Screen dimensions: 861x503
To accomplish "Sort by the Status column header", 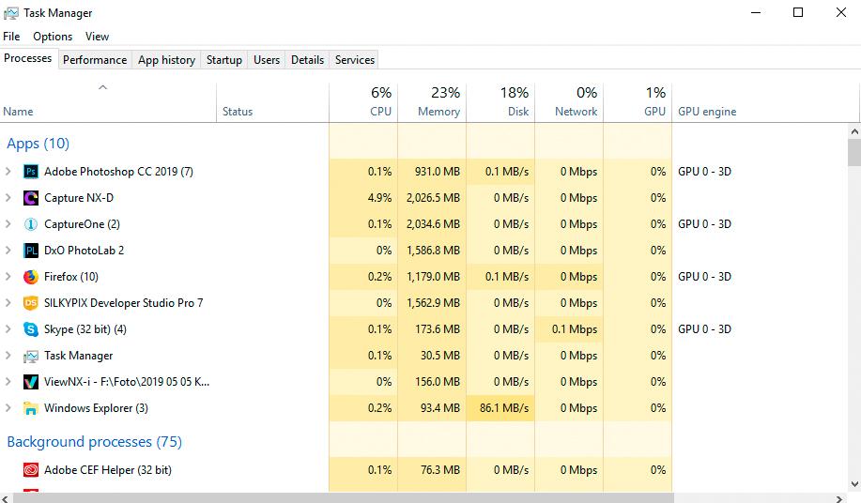I will point(273,102).
